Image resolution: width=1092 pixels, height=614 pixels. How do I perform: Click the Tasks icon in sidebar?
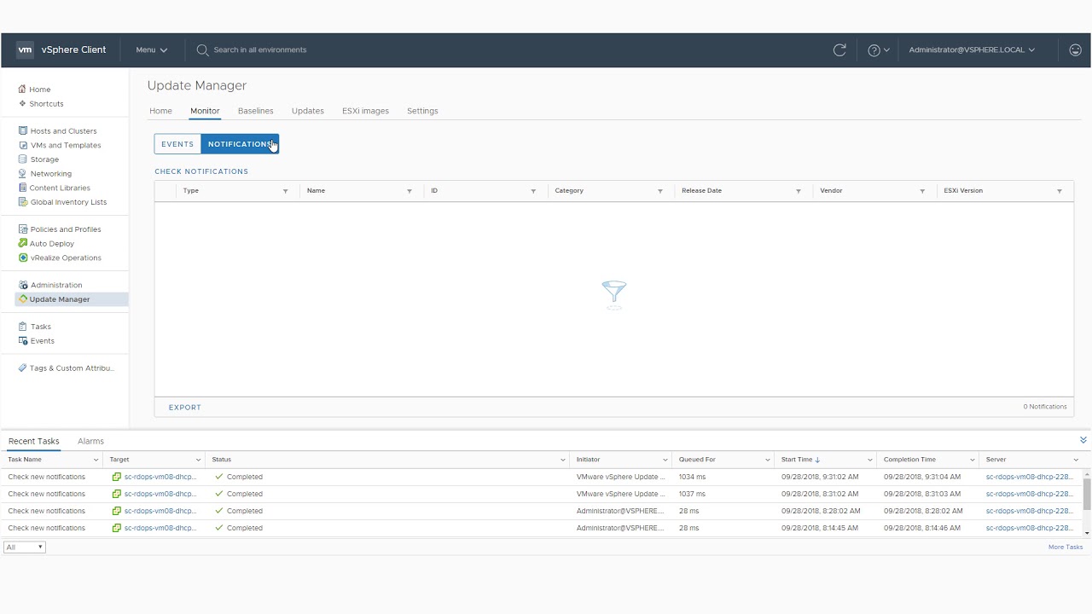pos(23,327)
